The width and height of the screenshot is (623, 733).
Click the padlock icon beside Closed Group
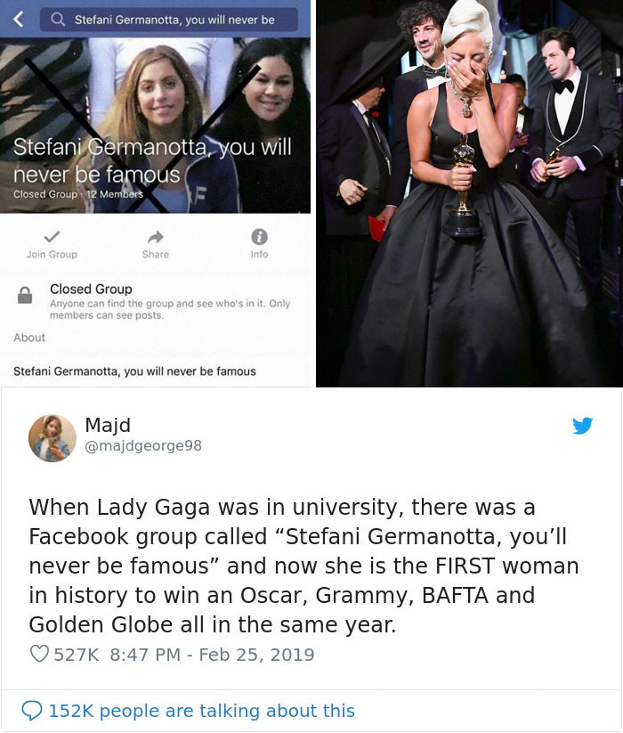[27, 295]
